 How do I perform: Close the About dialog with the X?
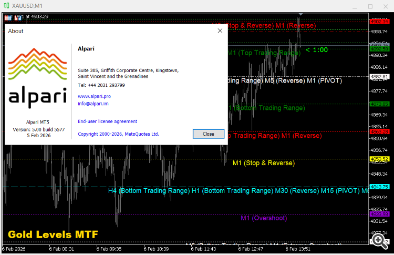point(220,30)
